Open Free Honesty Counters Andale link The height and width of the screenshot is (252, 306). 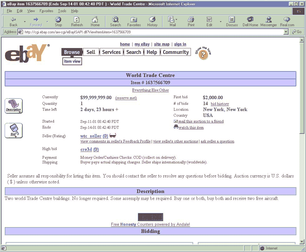[x=150, y=225]
